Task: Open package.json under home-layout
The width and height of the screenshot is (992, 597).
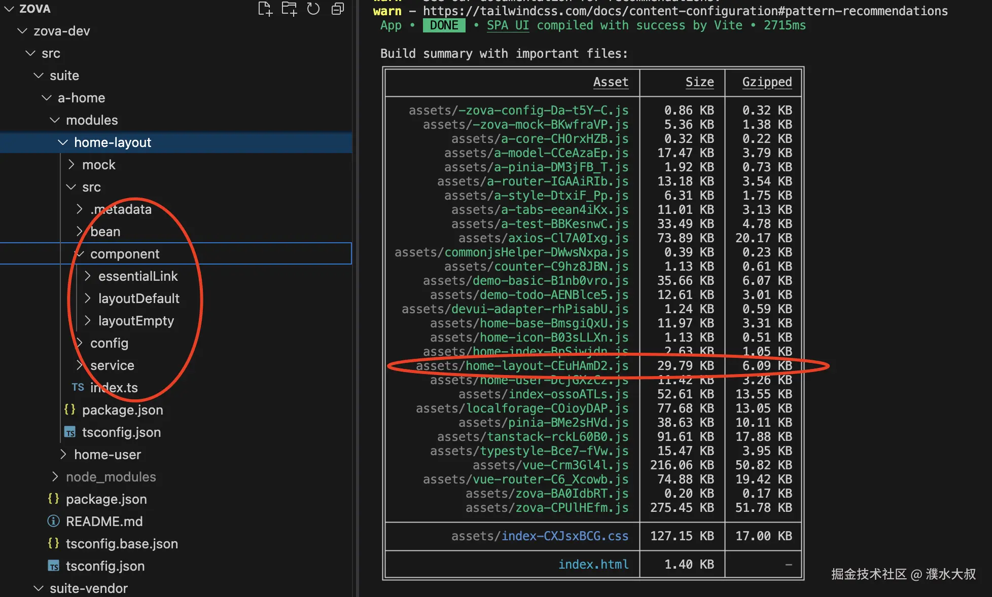Action: [122, 410]
